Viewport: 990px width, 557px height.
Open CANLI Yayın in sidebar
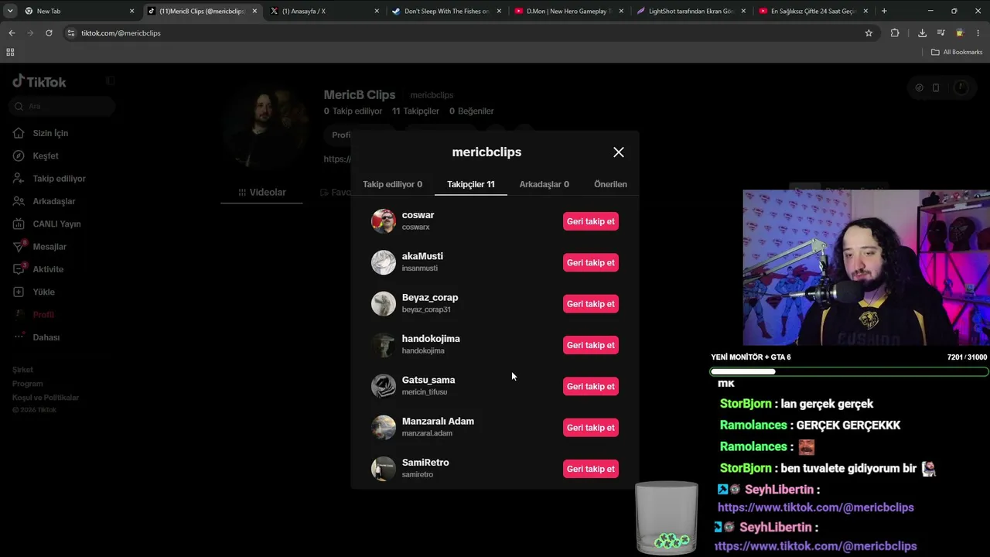click(x=56, y=224)
